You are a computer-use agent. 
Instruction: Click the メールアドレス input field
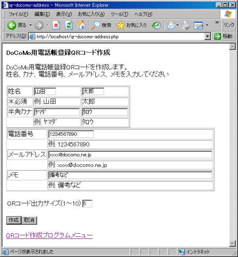coord(130,155)
